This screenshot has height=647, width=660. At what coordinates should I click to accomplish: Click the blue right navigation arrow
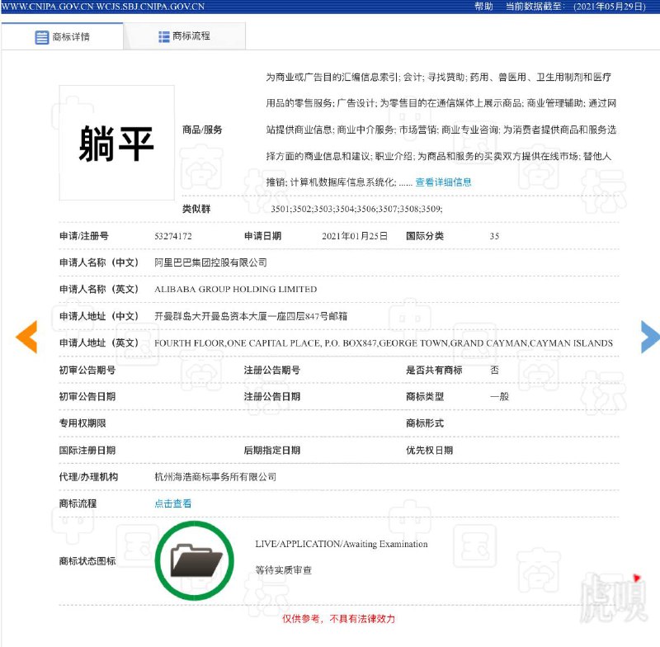coord(649,337)
